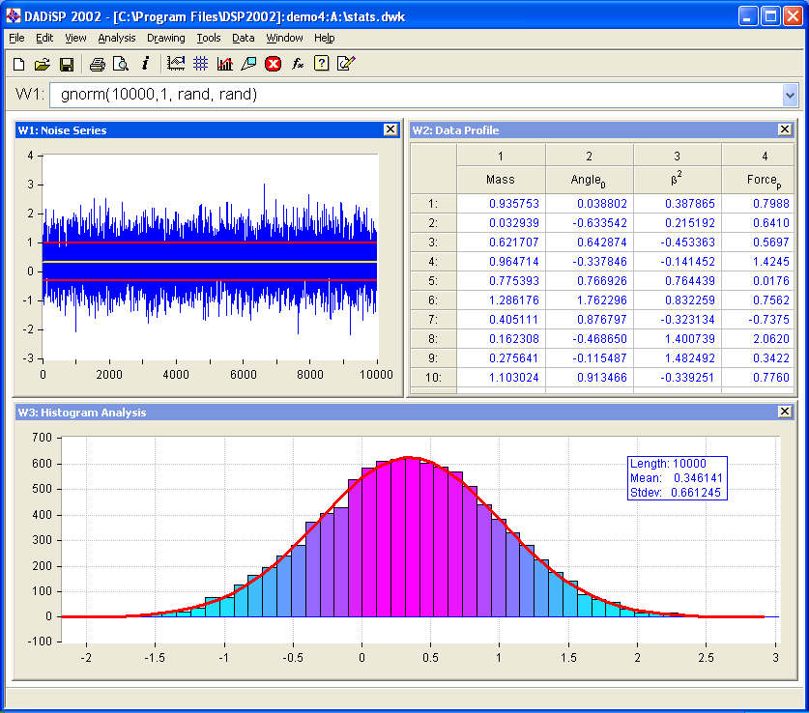Select the Force column header
The height and width of the screenshot is (713, 809).
tap(759, 180)
